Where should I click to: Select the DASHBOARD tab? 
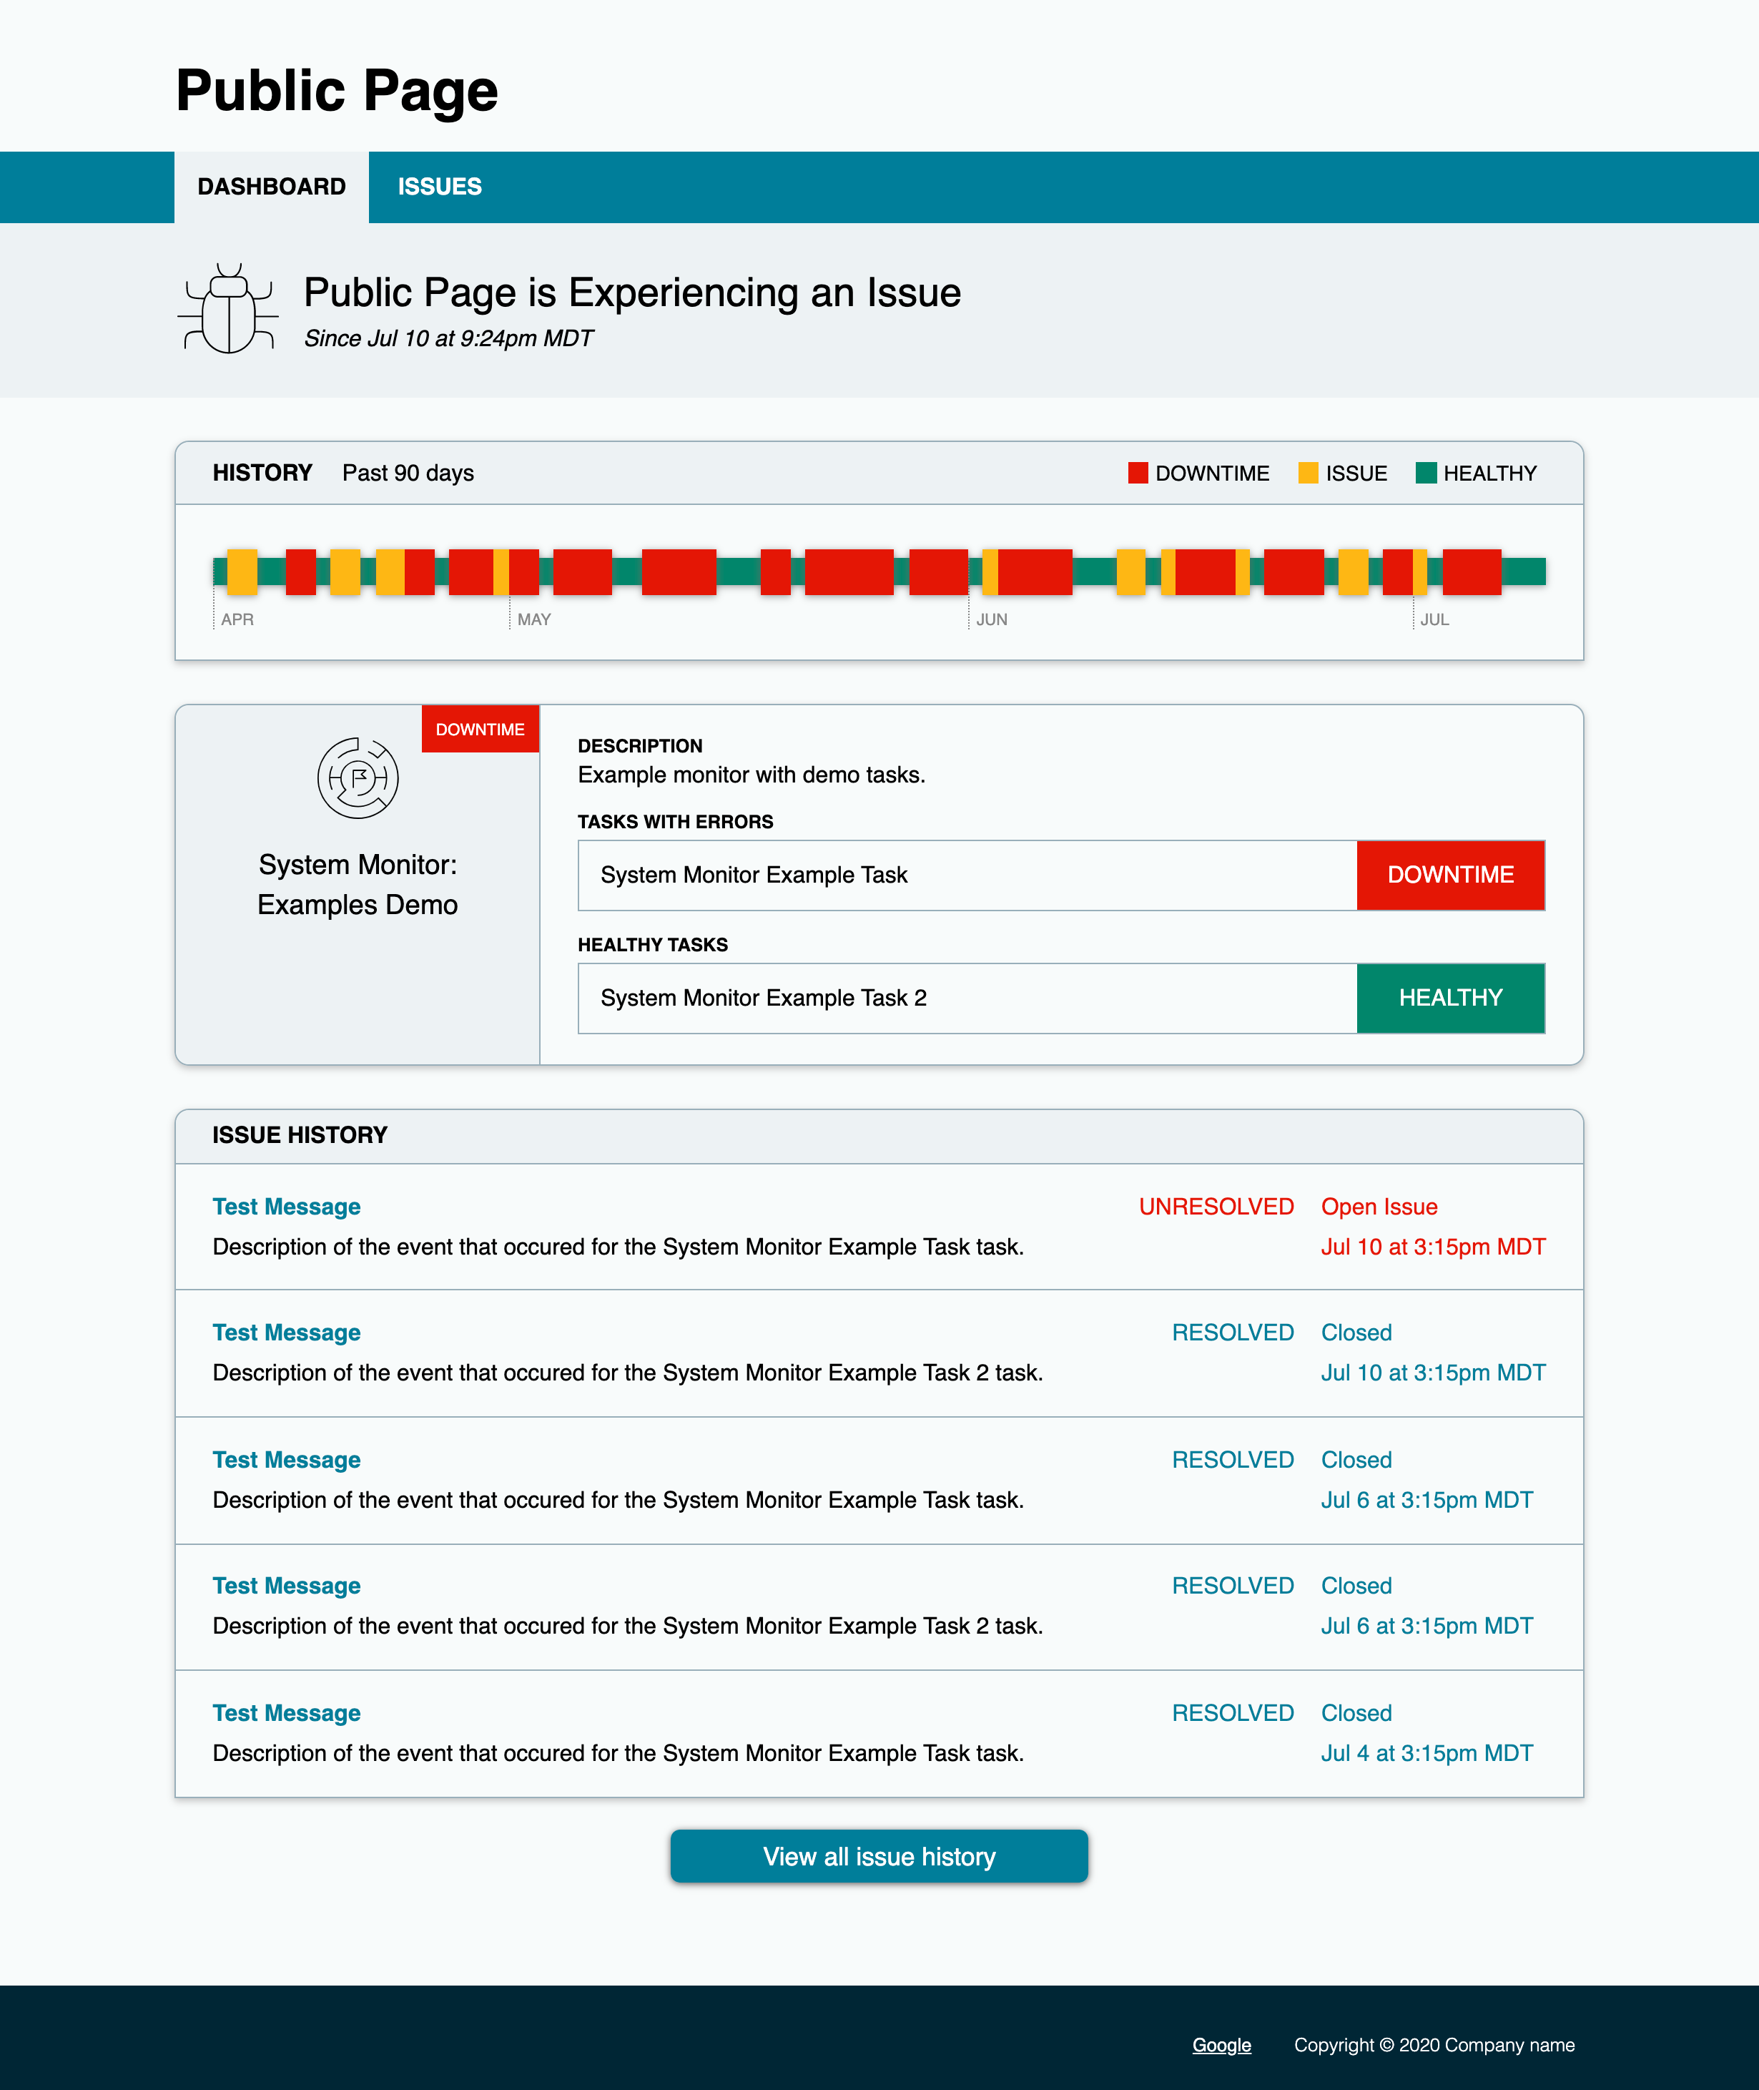coord(271,187)
